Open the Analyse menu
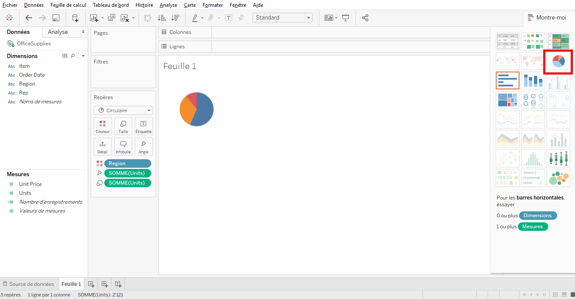This screenshot has height=299, width=575. point(168,5)
